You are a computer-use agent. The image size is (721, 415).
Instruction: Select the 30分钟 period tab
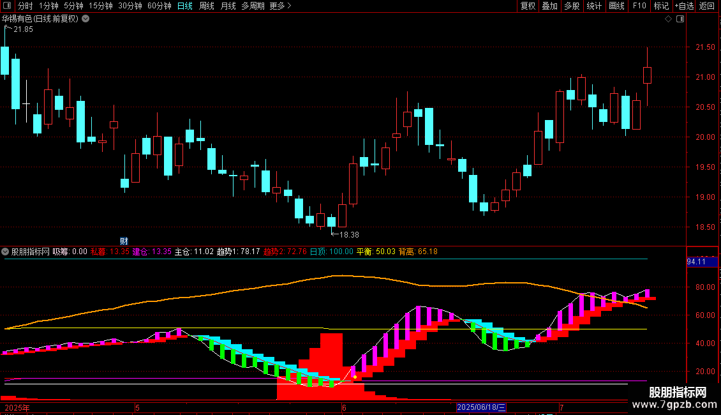[130, 6]
